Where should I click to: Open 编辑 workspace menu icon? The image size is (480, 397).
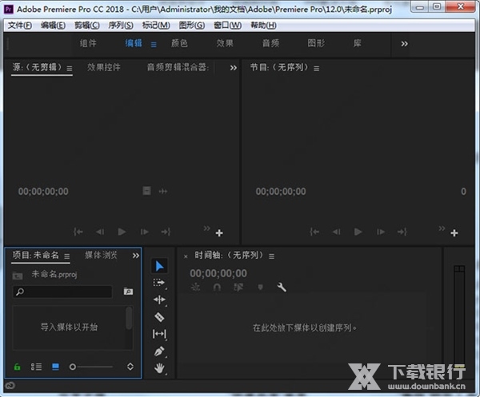pyautogui.click(x=154, y=45)
